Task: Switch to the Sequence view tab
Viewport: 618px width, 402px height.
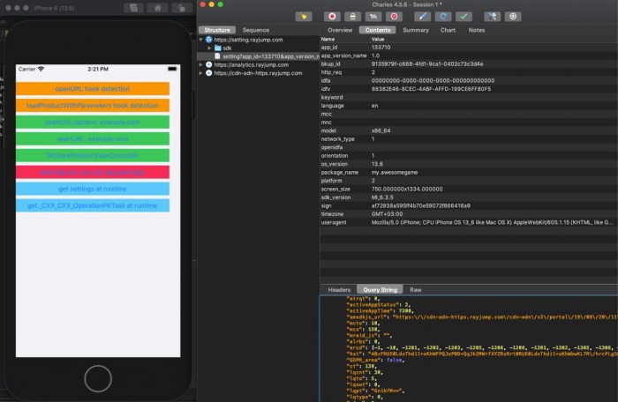Action: click(x=256, y=30)
